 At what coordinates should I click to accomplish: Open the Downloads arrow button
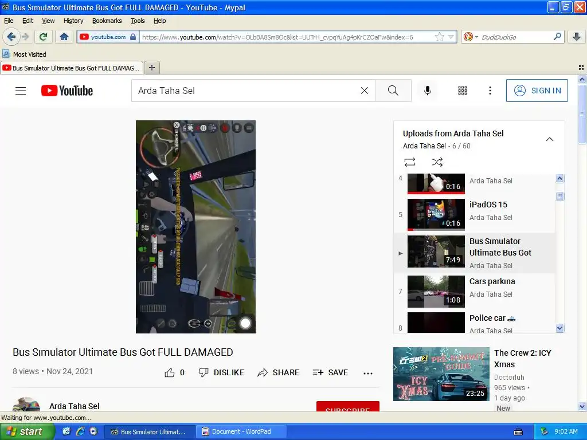tap(577, 37)
